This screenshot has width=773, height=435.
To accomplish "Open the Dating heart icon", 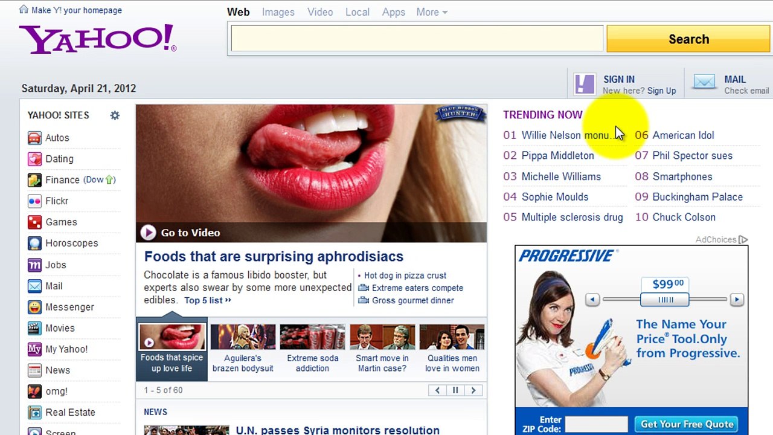I will click(x=34, y=159).
